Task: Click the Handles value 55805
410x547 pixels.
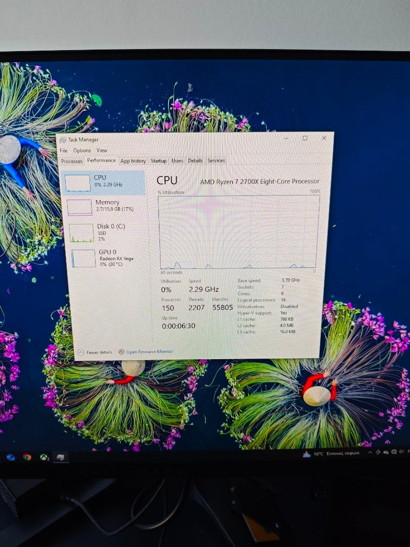Action: point(222,307)
